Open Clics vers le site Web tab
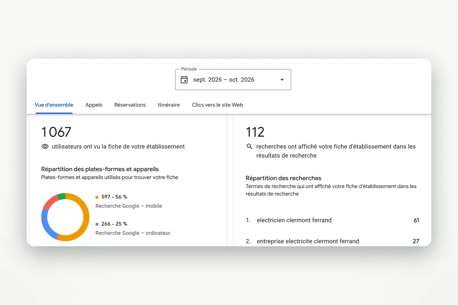 click(217, 105)
